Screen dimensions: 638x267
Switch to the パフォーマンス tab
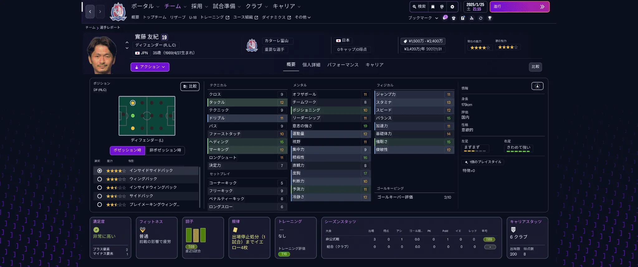(x=343, y=65)
